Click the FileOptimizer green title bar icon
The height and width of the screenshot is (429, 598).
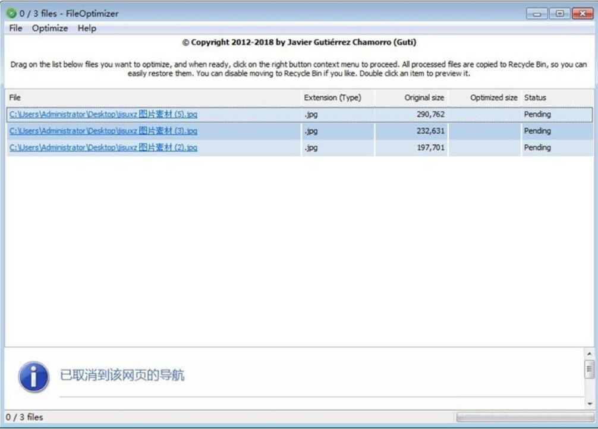coord(11,13)
